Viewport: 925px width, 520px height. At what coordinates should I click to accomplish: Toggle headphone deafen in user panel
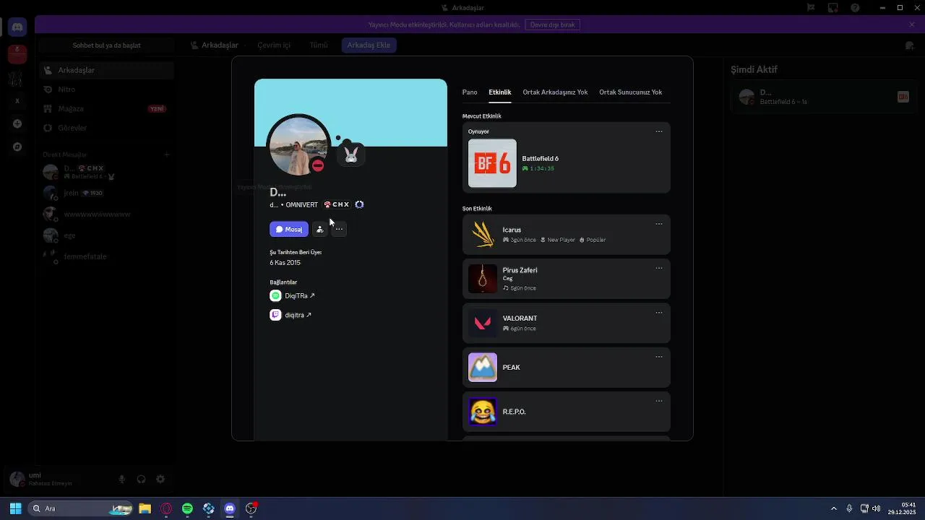(x=141, y=480)
